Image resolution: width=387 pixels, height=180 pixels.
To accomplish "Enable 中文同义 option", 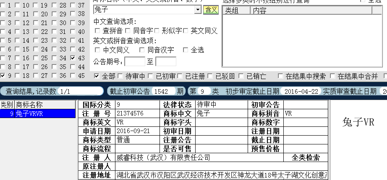I will click(97, 50).
